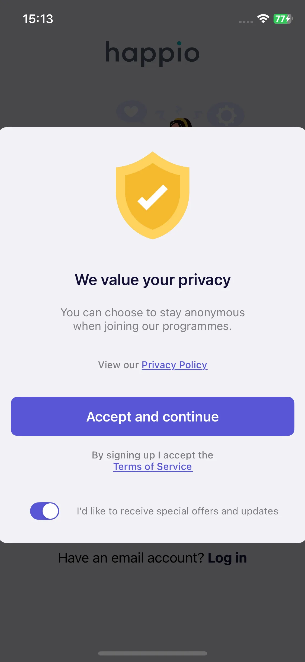This screenshot has height=662, width=305.
Task: Tap the battery indicator icon
Action: [x=283, y=19]
